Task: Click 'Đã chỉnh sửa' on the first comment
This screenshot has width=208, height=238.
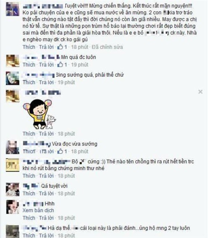Action: [x=107, y=47]
